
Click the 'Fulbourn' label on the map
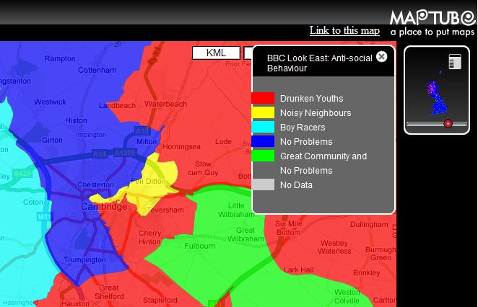click(x=199, y=246)
